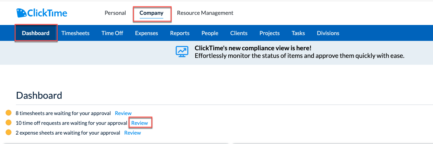Click the orange dot beside time off alert
The height and width of the screenshot is (144, 433).
coord(9,123)
